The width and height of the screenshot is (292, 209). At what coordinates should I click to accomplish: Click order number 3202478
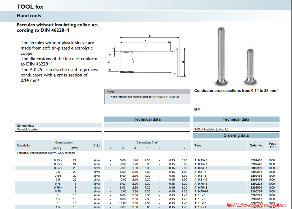pyautogui.click(x=256, y=164)
